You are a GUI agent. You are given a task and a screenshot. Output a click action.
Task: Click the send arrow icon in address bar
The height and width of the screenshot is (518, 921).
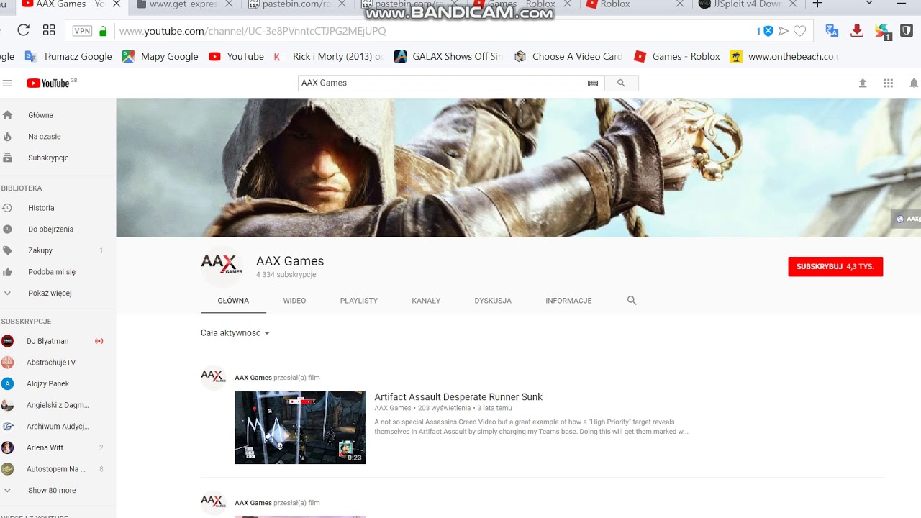784,31
